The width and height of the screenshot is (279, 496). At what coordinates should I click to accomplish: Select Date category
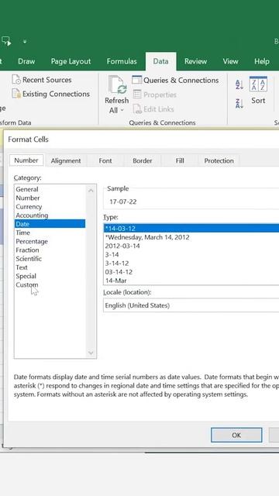click(x=50, y=224)
